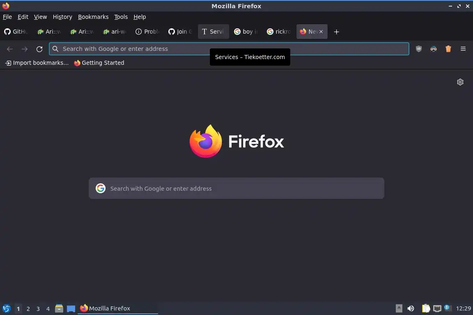Reload the current page
This screenshot has height=315, width=473.
[39, 49]
